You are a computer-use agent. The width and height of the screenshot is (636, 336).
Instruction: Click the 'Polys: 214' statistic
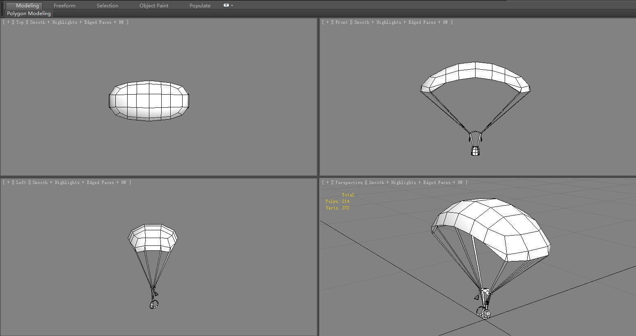[x=337, y=201]
